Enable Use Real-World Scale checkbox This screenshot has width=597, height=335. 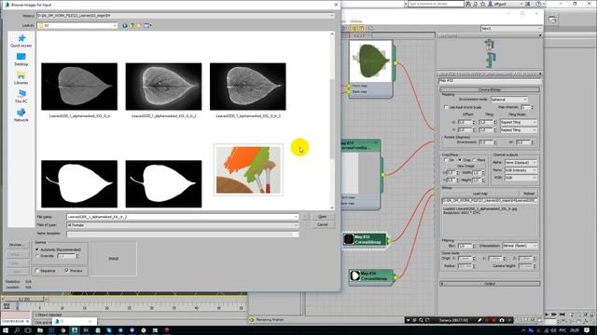coord(446,108)
